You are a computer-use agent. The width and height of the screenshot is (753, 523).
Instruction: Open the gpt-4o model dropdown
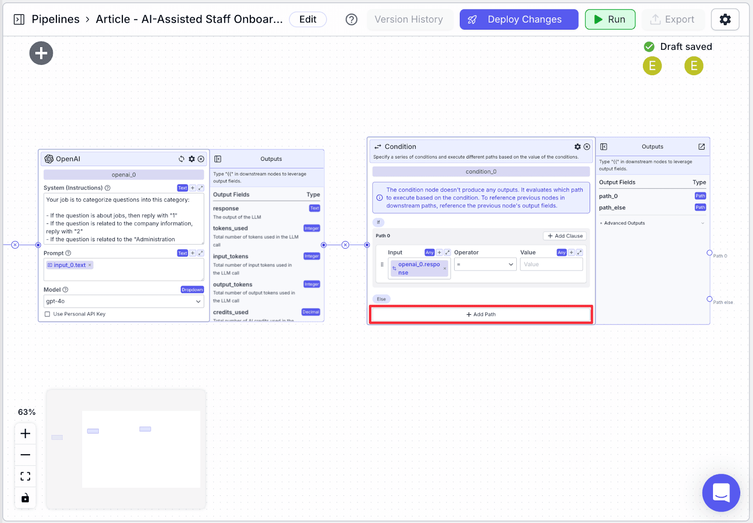point(124,301)
